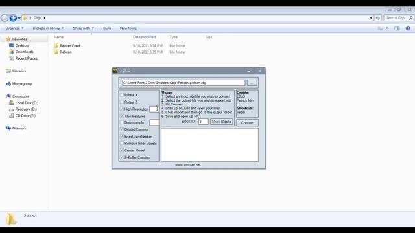Open the view options dropdown arrow
The height and width of the screenshot is (233, 415).
point(386,28)
